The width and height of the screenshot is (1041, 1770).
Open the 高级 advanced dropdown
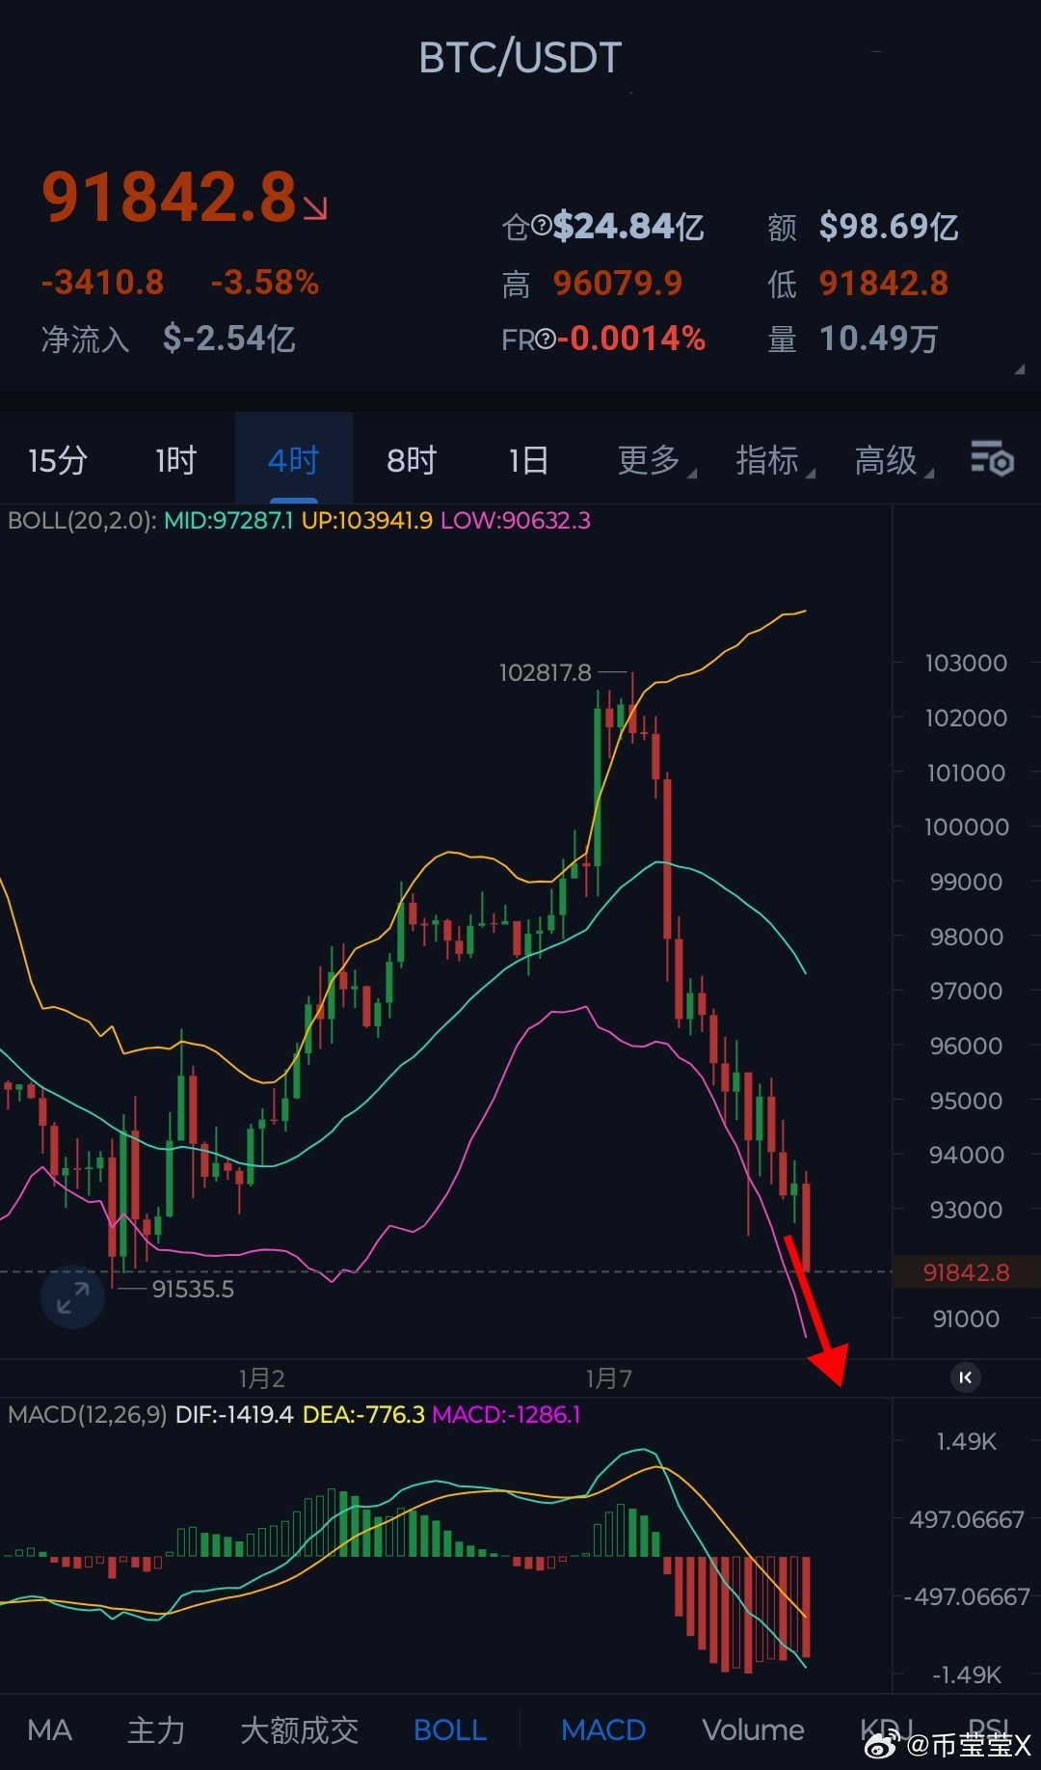[894, 460]
